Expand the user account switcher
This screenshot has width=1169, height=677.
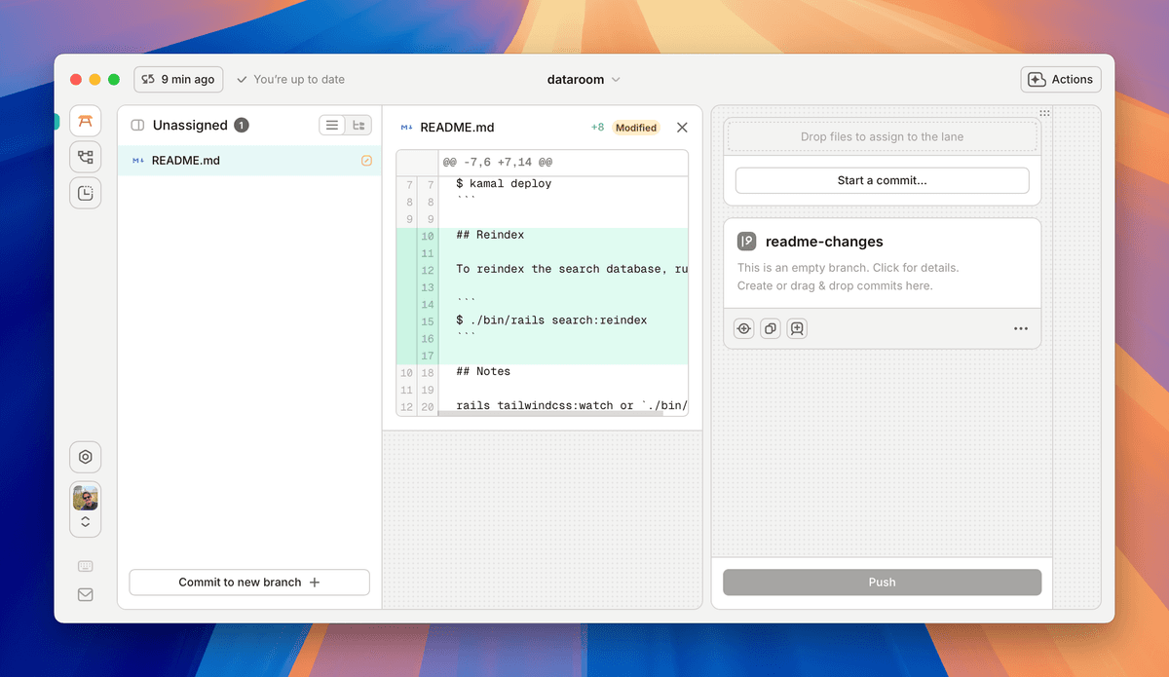[x=86, y=522]
